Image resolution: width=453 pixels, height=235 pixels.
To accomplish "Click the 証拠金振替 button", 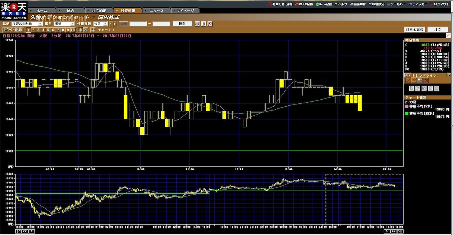I will pyautogui.click(x=414, y=30).
